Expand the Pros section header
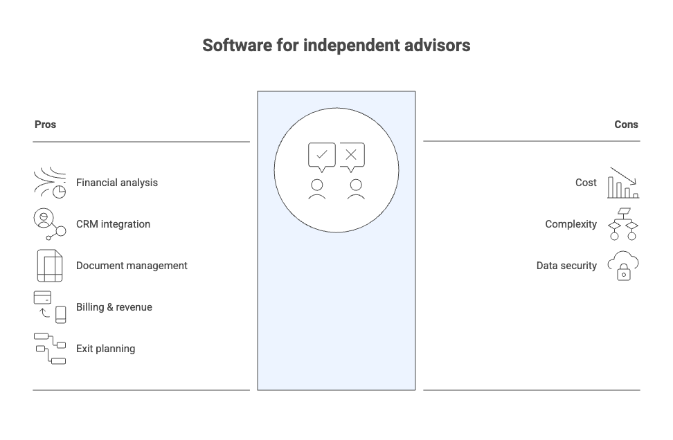This screenshot has height=440, width=673. pyautogui.click(x=45, y=125)
